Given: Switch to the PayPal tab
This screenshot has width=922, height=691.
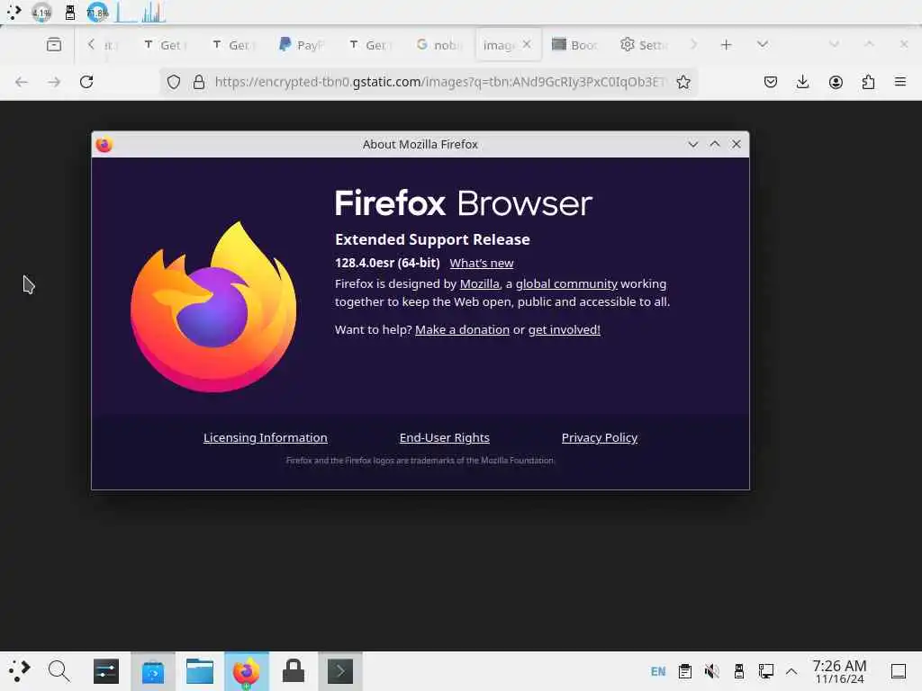Looking at the screenshot, I should tap(301, 45).
